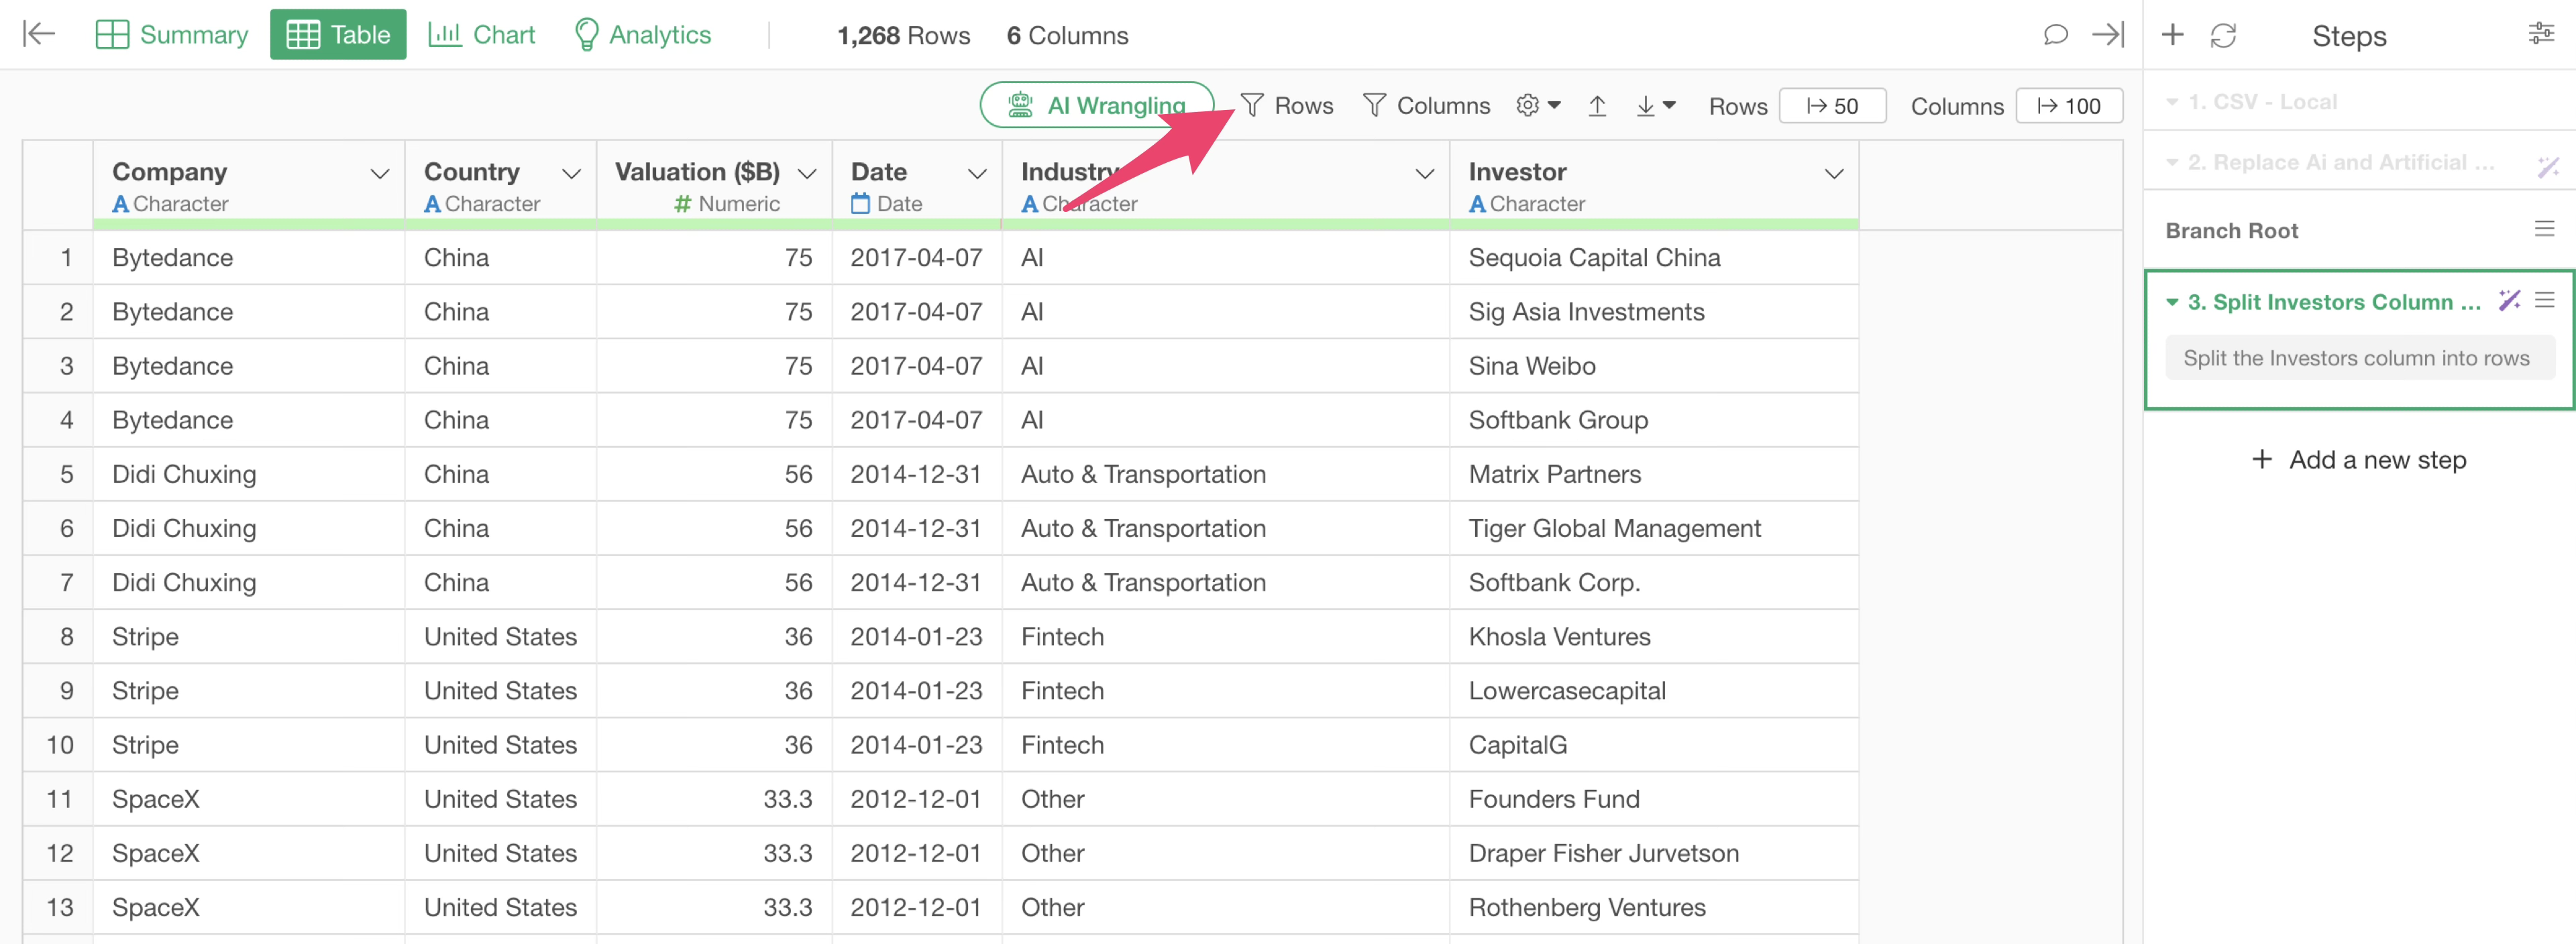This screenshot has height=944, width=2576.
Task: Select the Softbank Corp. cell
Action: (1654, 583)
